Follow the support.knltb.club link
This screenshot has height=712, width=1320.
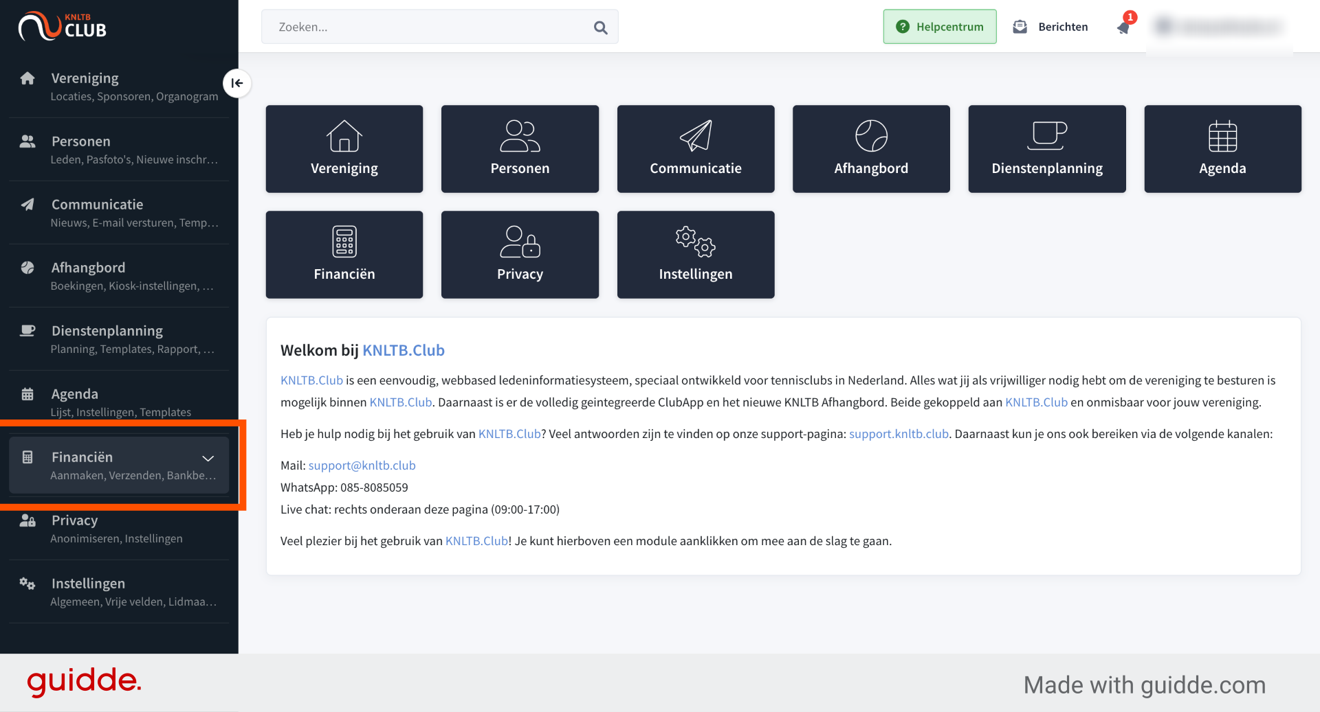pyautogui.click(x=899, y=434)
